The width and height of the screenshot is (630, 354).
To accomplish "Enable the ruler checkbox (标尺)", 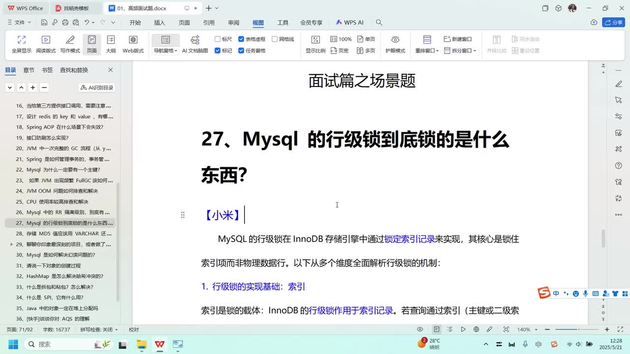I will click(223, 39).
